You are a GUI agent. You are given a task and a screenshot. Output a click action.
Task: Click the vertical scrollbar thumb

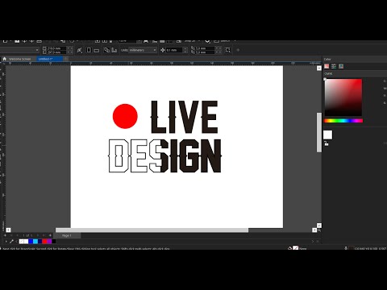point(319,132)
